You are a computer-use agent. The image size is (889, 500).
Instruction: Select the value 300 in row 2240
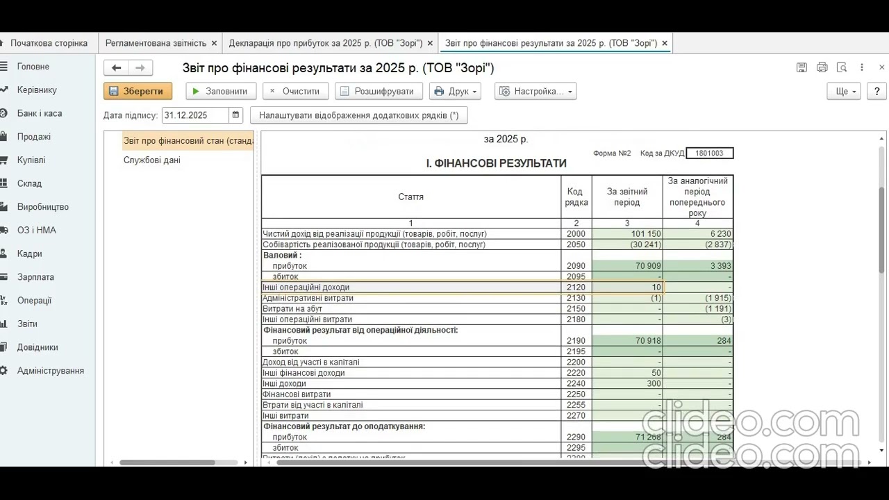(x=627, y=384)
